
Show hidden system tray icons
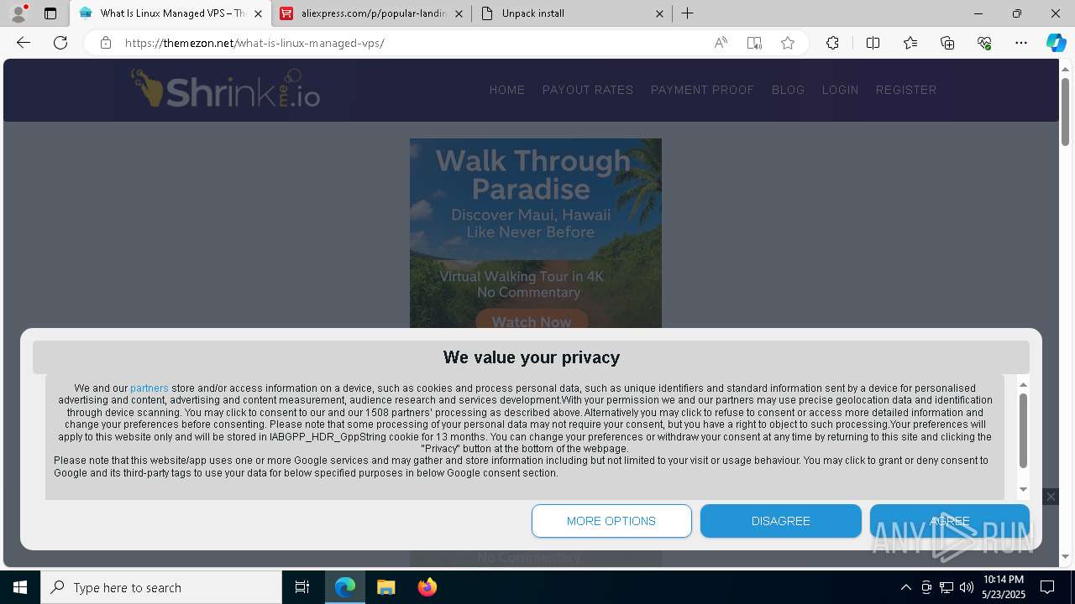tap(905, 587)
